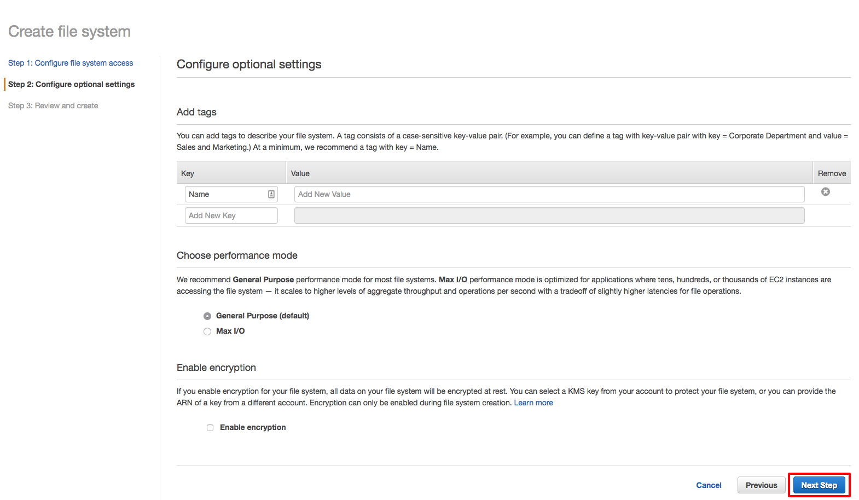This screenshot has height=500, width=859.
Task: Click the Value column header
Action: pyautogui.click(x=300, y=173)
